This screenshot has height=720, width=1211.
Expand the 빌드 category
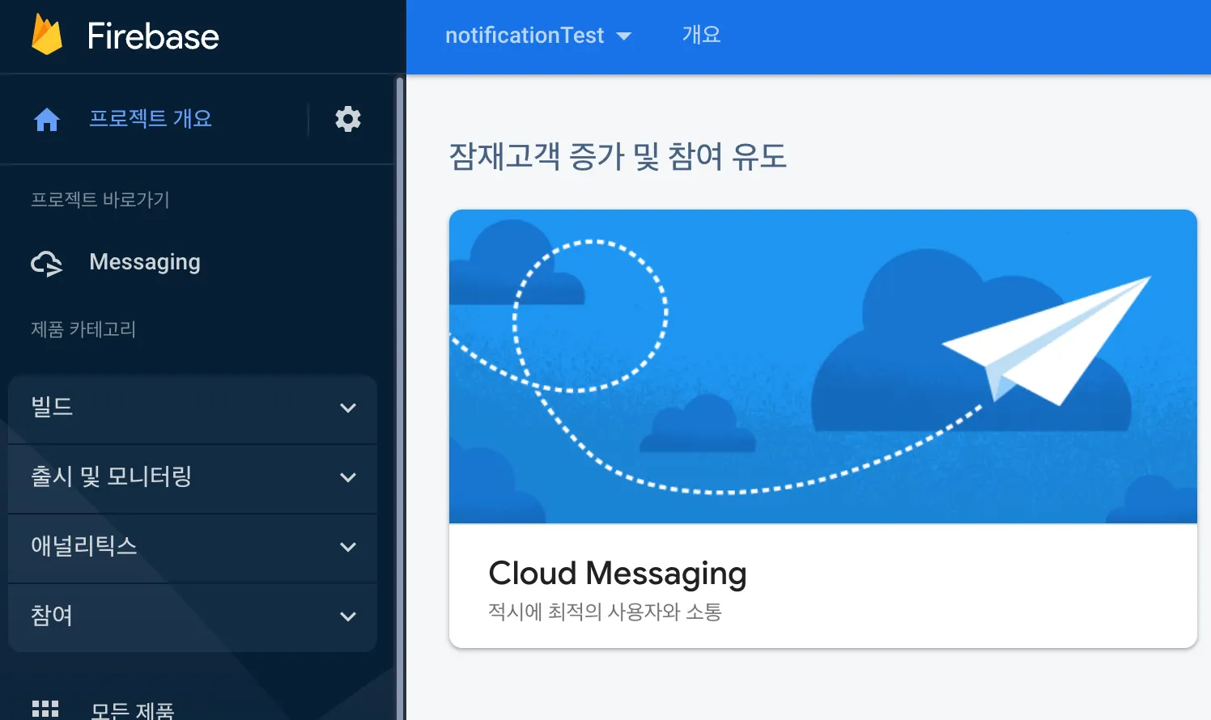coord(193,408)
